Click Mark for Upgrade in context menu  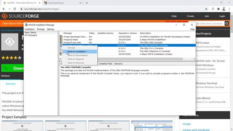pos(80,59)
